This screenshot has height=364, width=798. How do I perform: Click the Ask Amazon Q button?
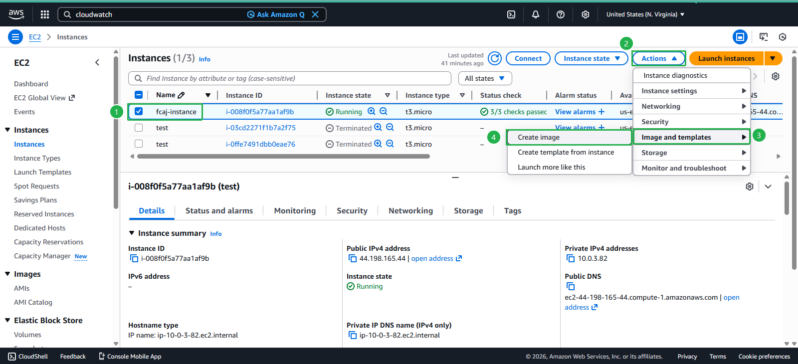click(276, 14)
